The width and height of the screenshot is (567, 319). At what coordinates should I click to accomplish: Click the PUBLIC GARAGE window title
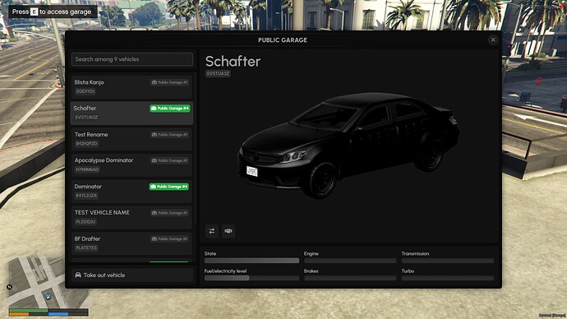click(x=283, y=40)
